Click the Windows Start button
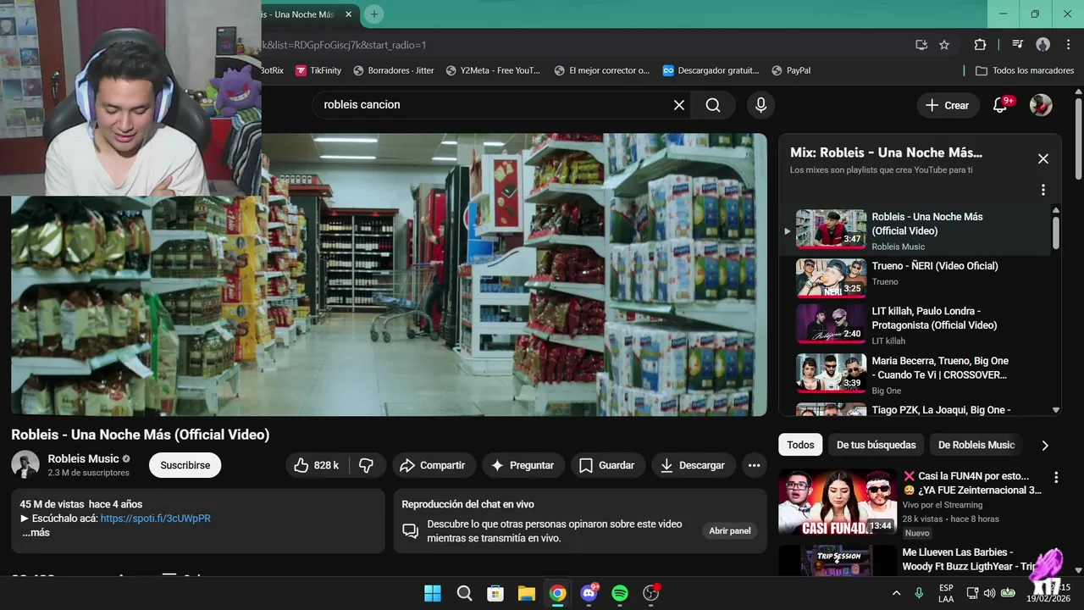This screenshot has height=610, width=1084. tap(433, 593)
